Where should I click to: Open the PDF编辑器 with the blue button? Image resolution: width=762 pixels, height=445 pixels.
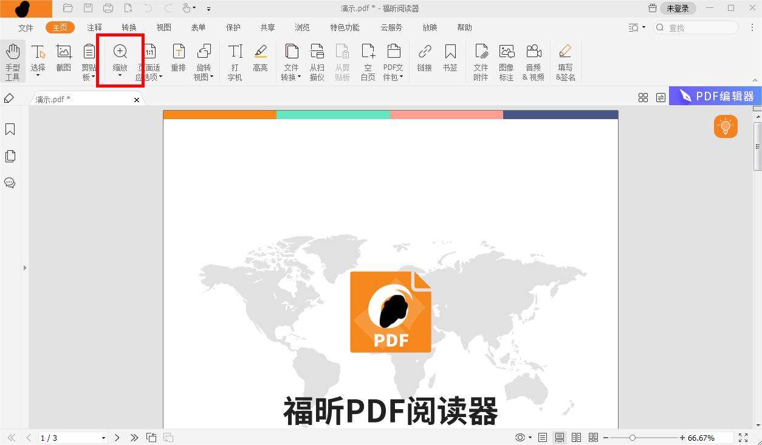715,95
